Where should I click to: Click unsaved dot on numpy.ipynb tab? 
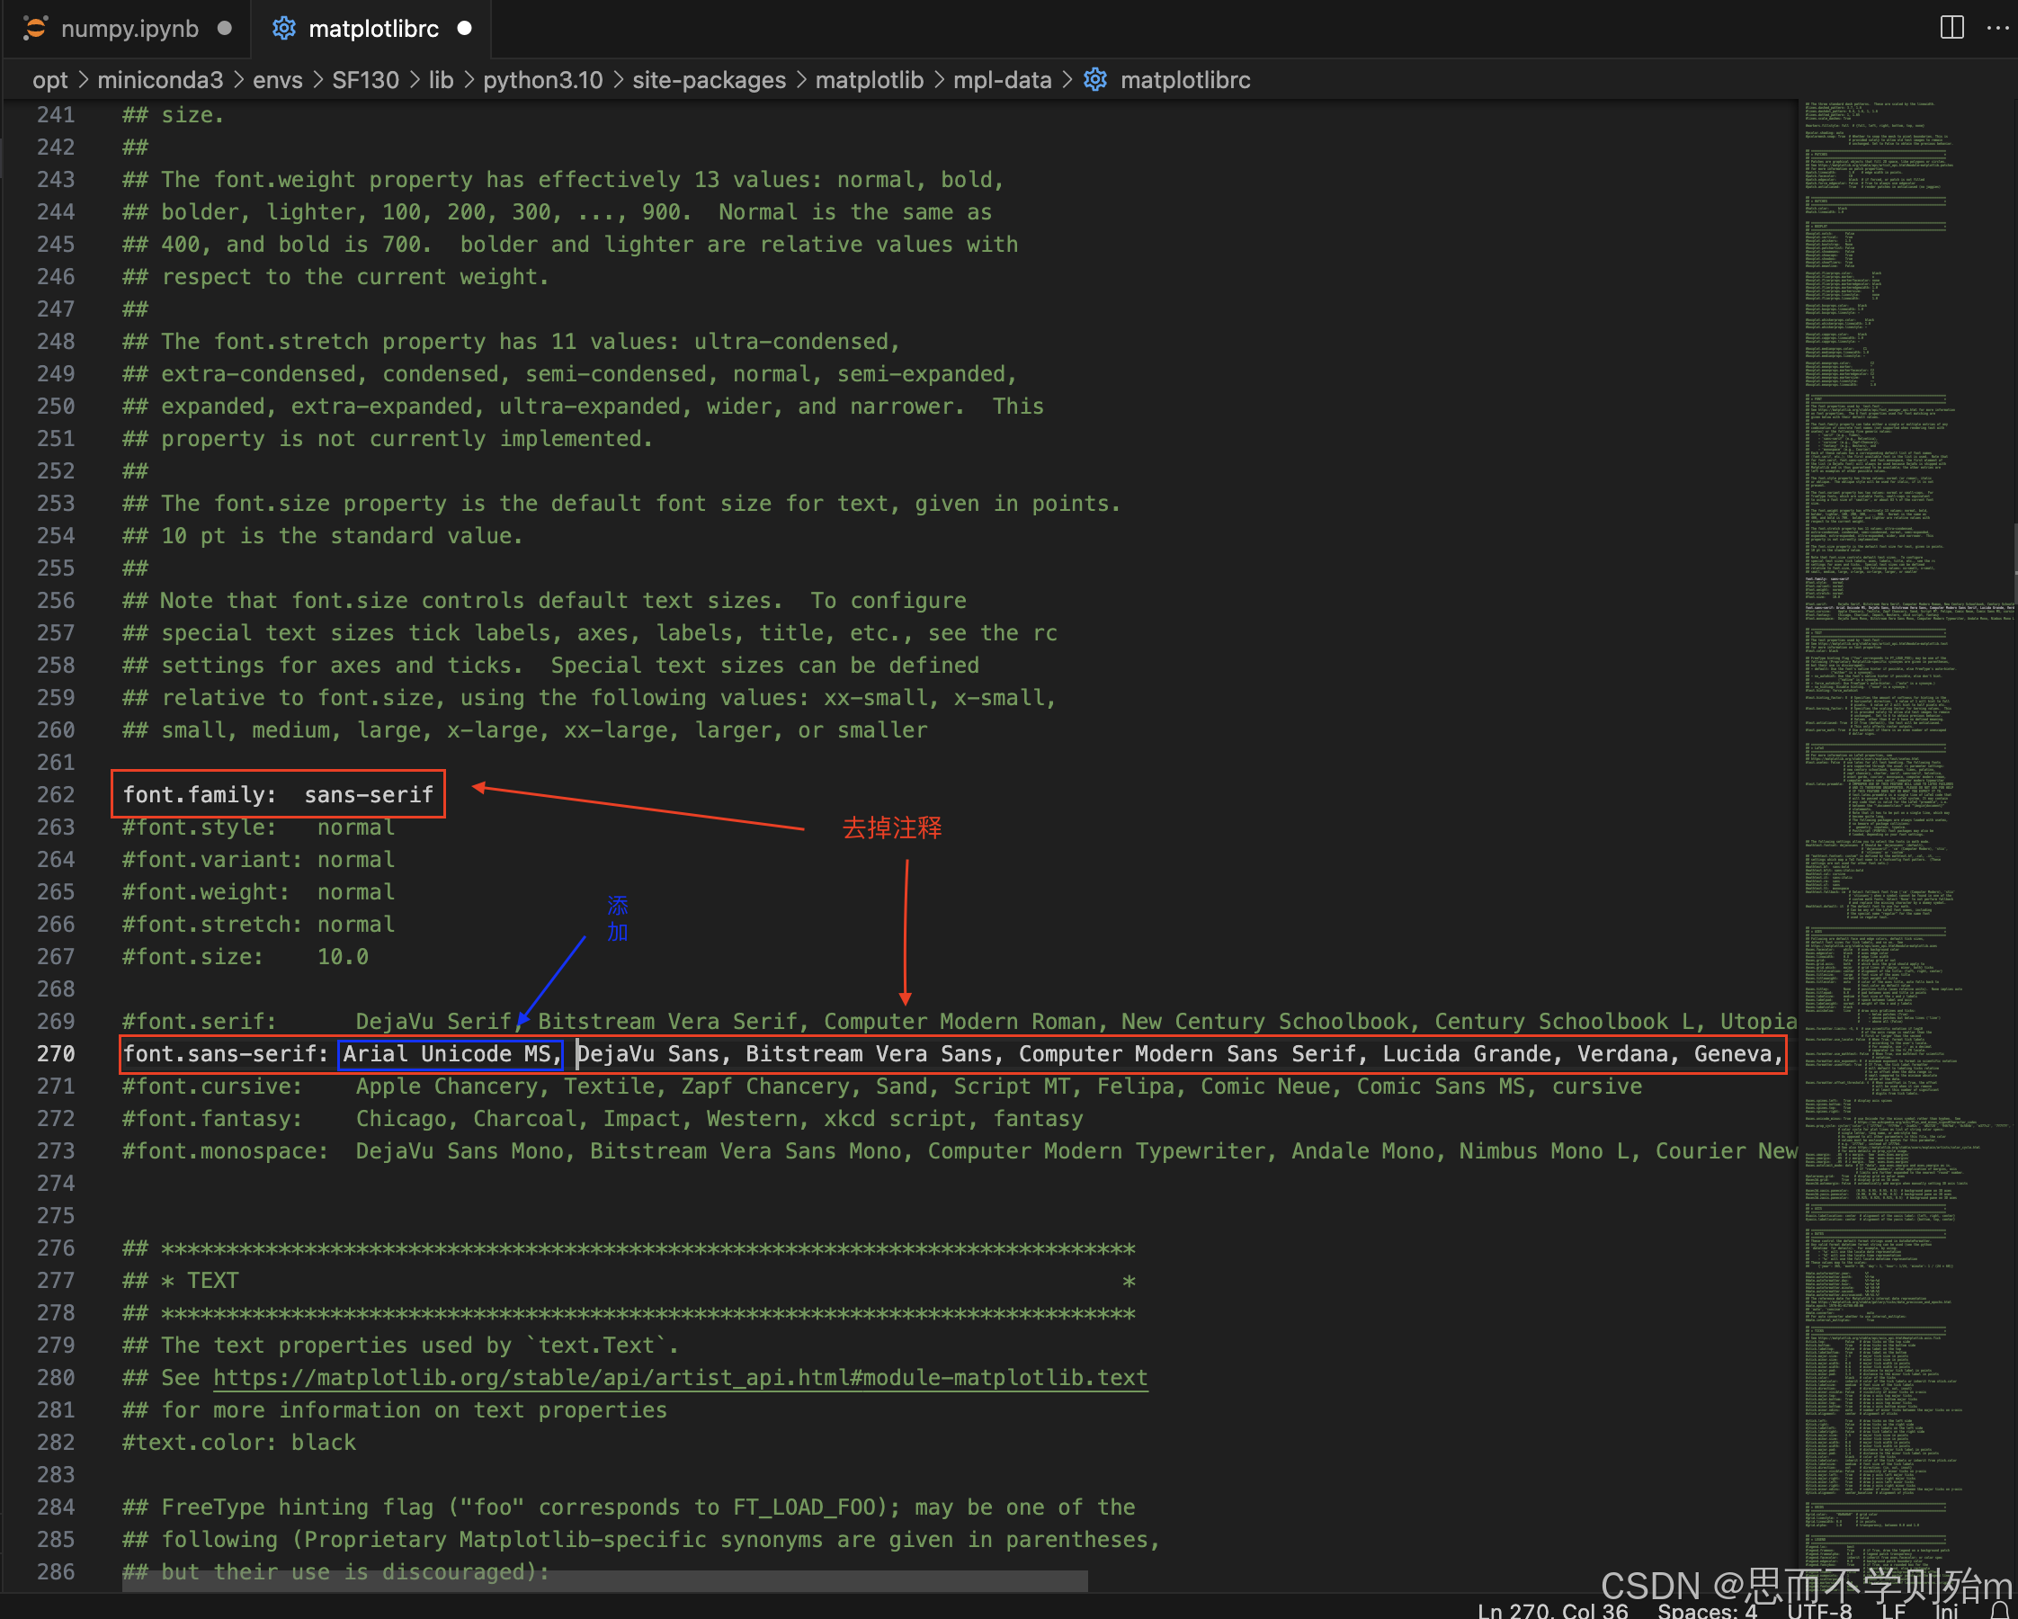coord(225,28)
